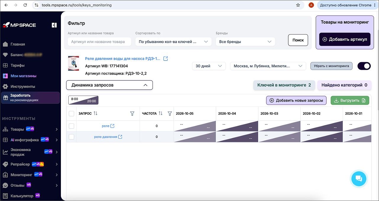
Task: Open the Калькулятор sidebar item
Action: click(x=22, y=196)
